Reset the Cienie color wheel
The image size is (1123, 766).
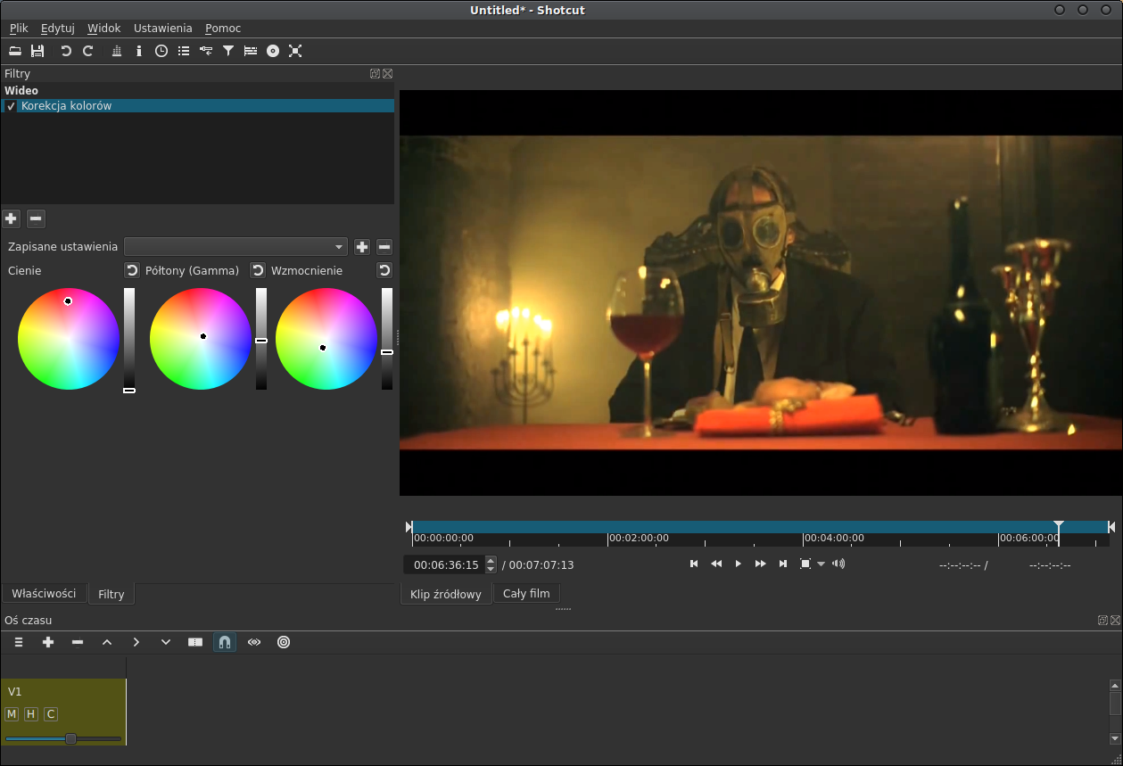131,270
